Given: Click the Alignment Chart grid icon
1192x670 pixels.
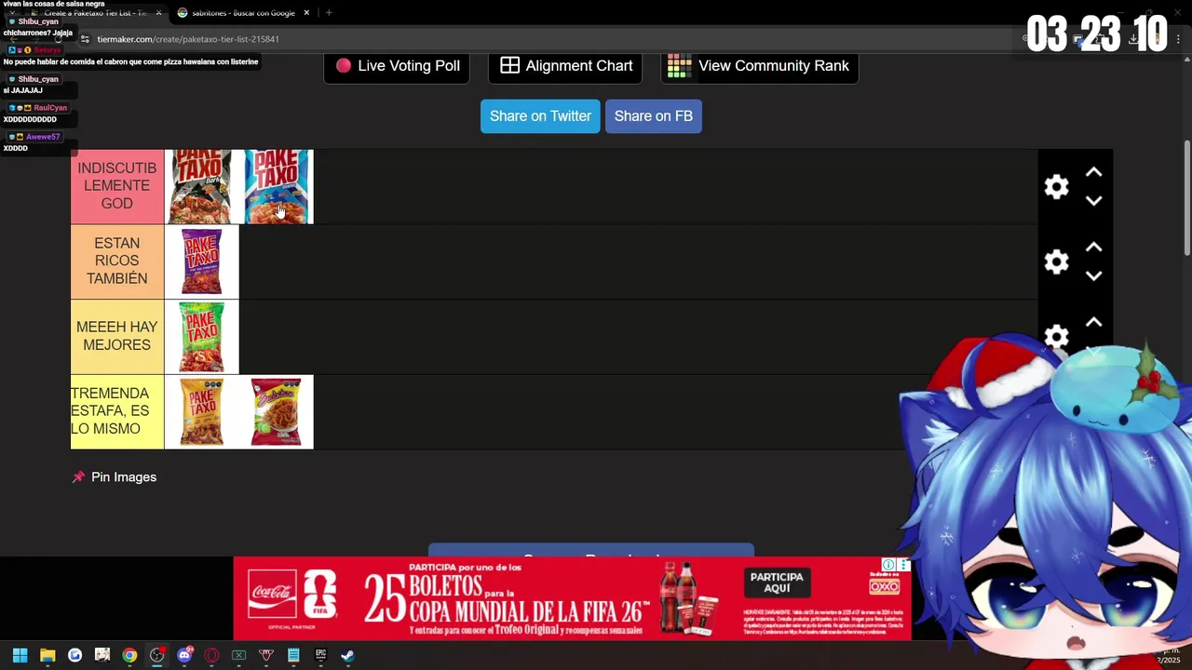Looking at the screenshot, I should [x=509, y=66].
